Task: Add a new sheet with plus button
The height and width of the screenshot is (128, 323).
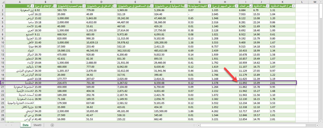Action: 52,125
